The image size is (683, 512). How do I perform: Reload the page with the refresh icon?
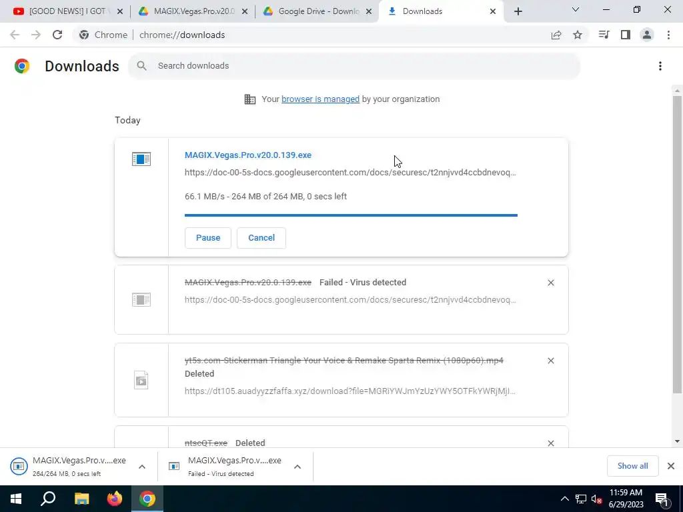point(57,35)
